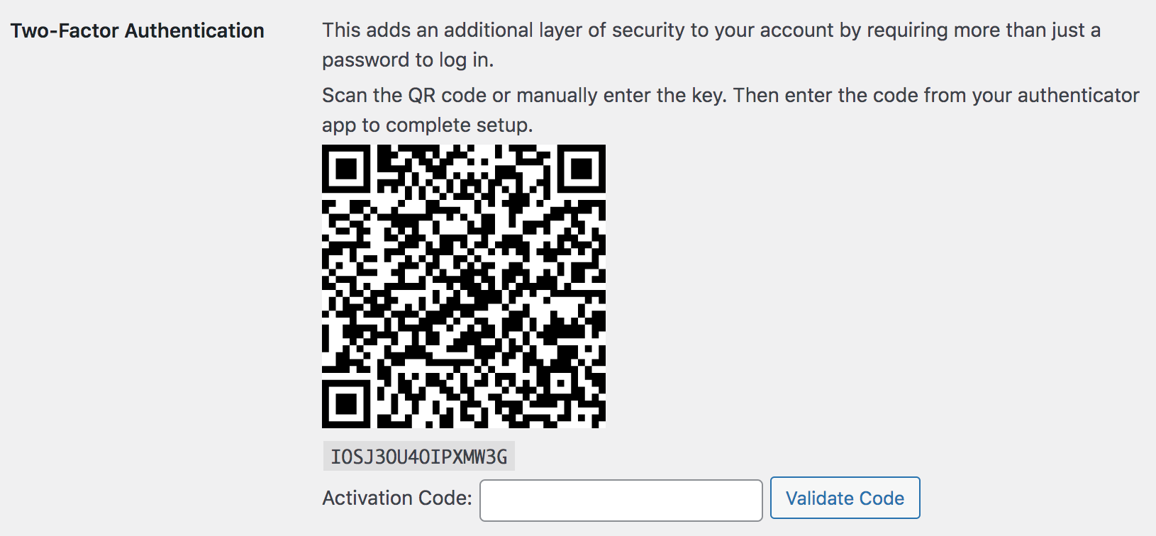
Task: Click the "Activation Code:" label
Action: point(397,498)
